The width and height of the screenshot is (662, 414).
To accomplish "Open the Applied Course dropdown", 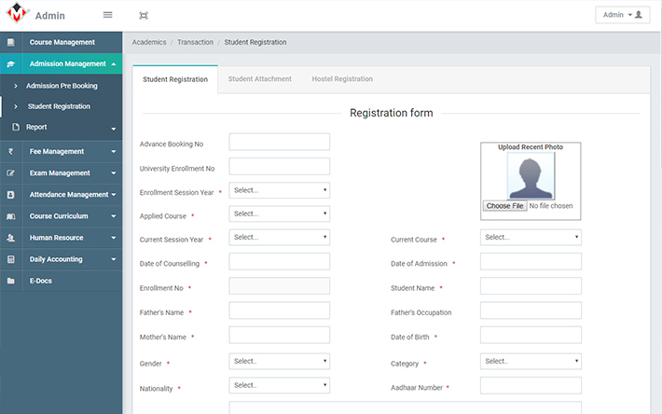I will pyautogui.click(x=280, y=214).
